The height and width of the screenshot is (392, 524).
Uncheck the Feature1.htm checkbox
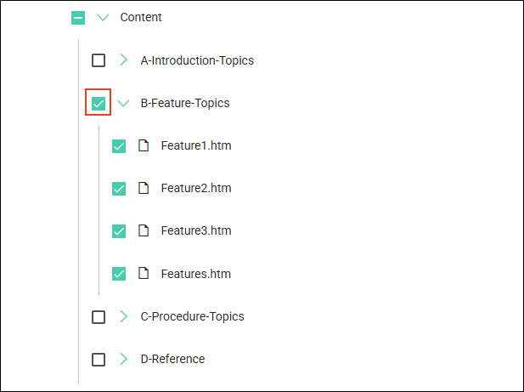(119, 146)
